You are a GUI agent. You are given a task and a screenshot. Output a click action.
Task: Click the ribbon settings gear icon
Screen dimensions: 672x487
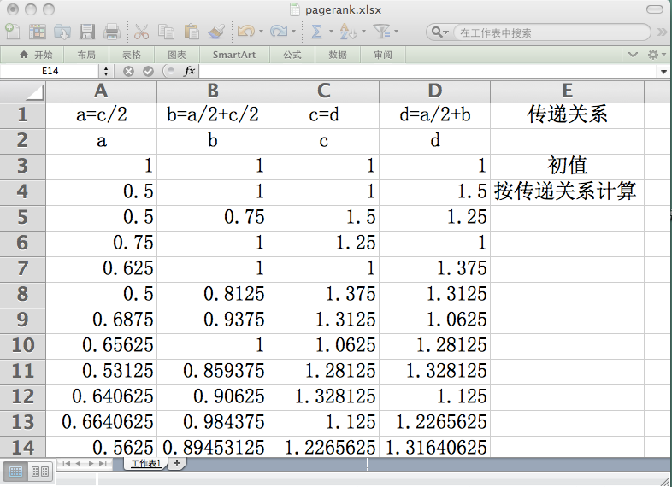coord(653,55)
